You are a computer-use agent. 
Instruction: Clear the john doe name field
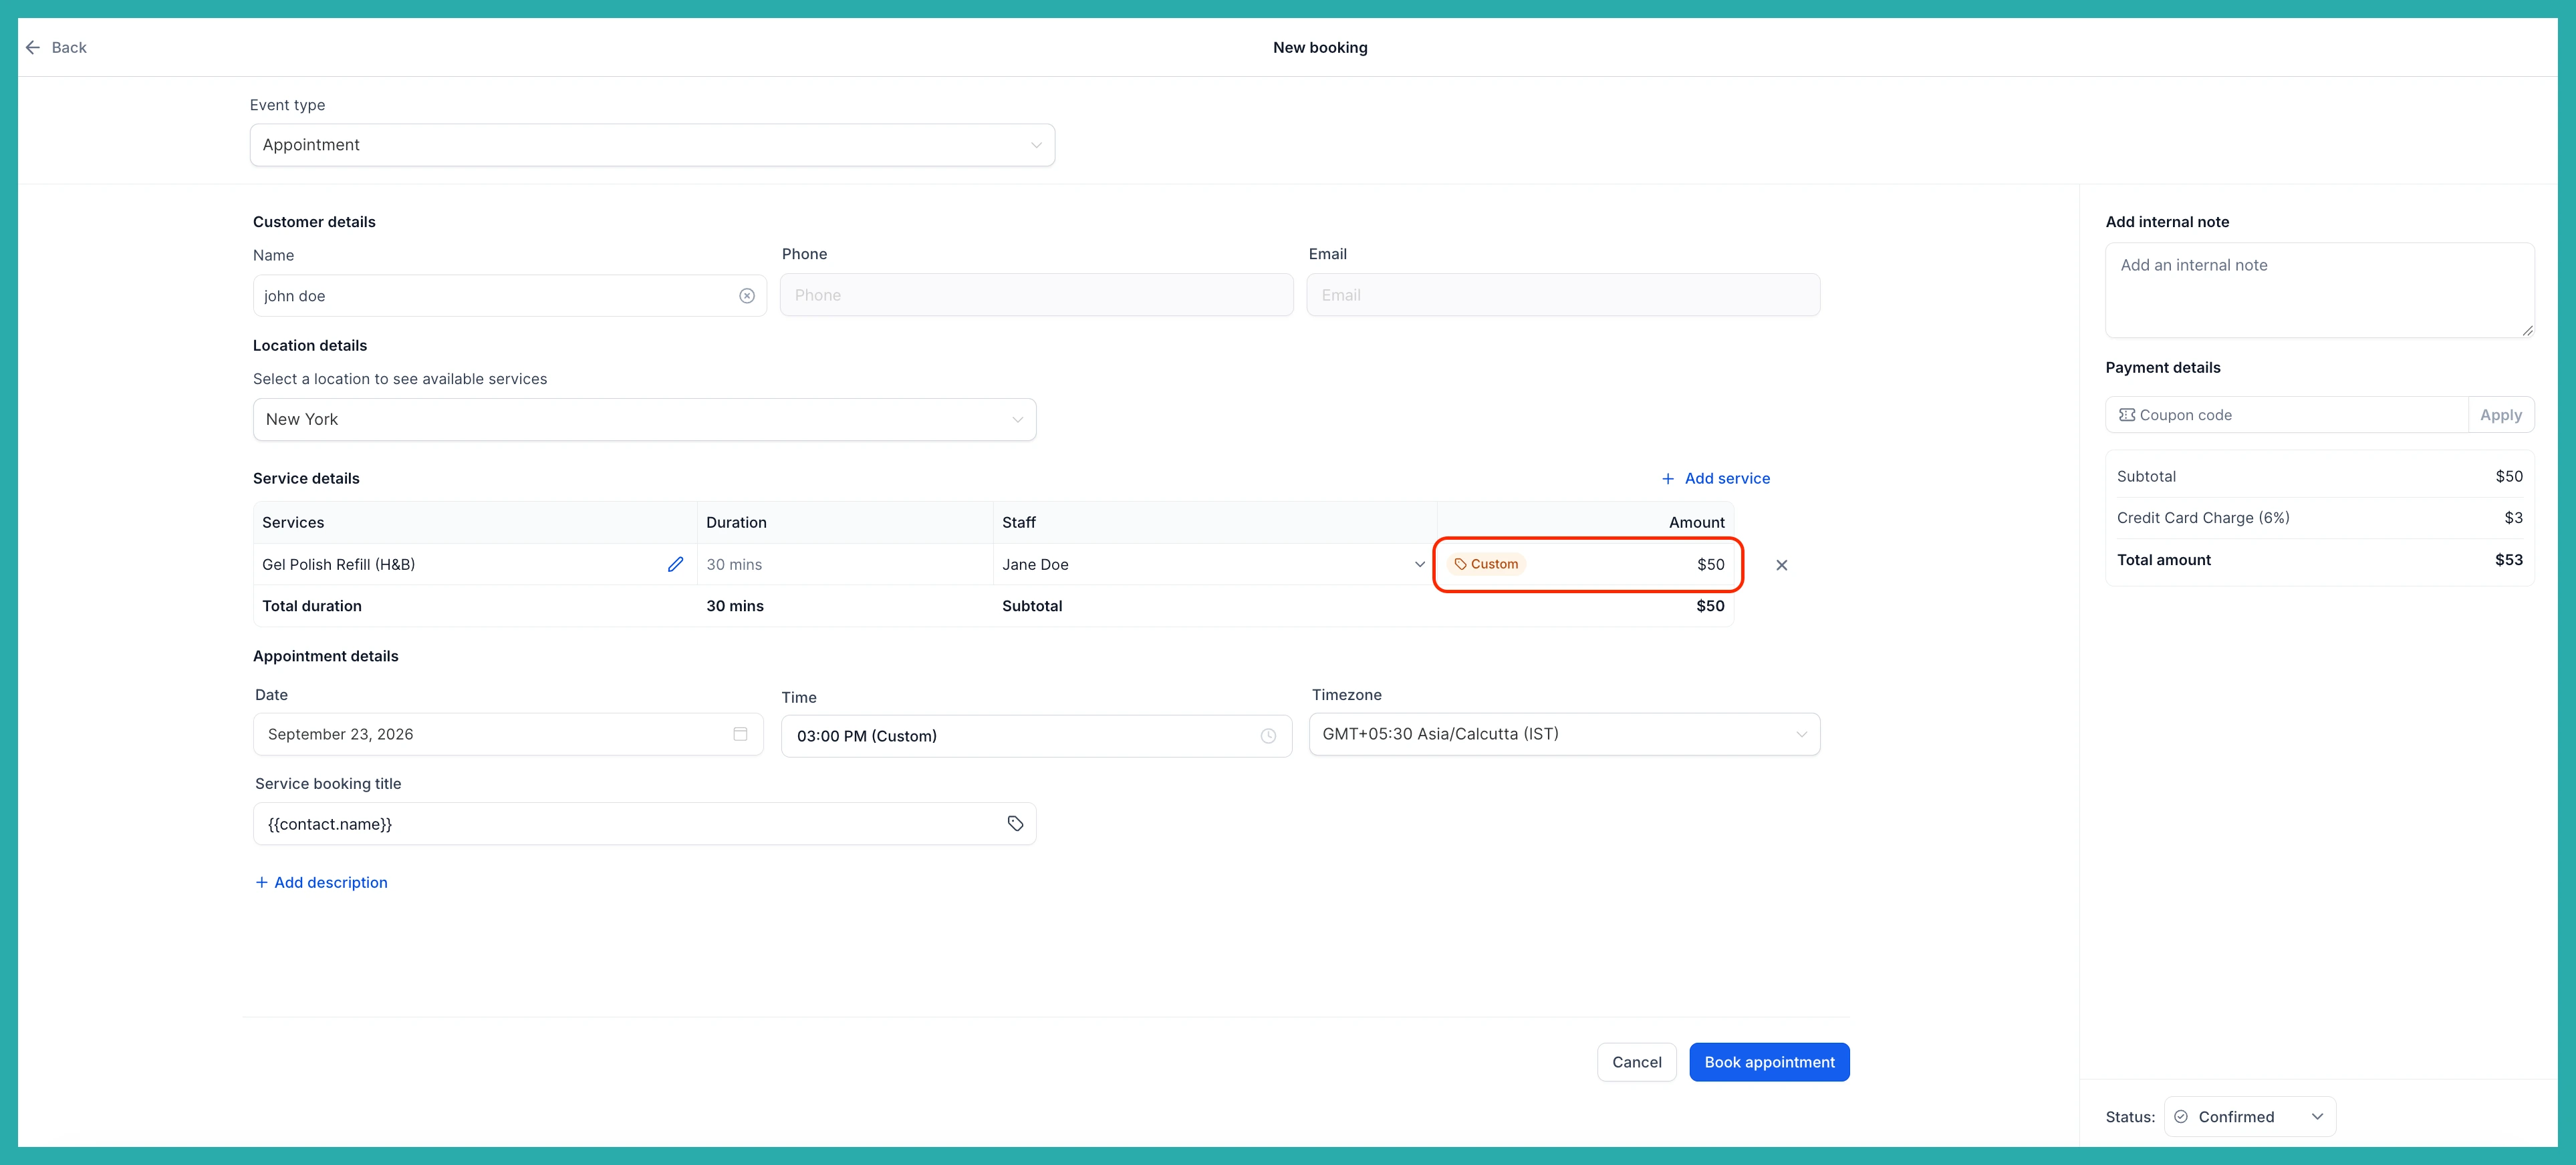click(x=747, y=296)
